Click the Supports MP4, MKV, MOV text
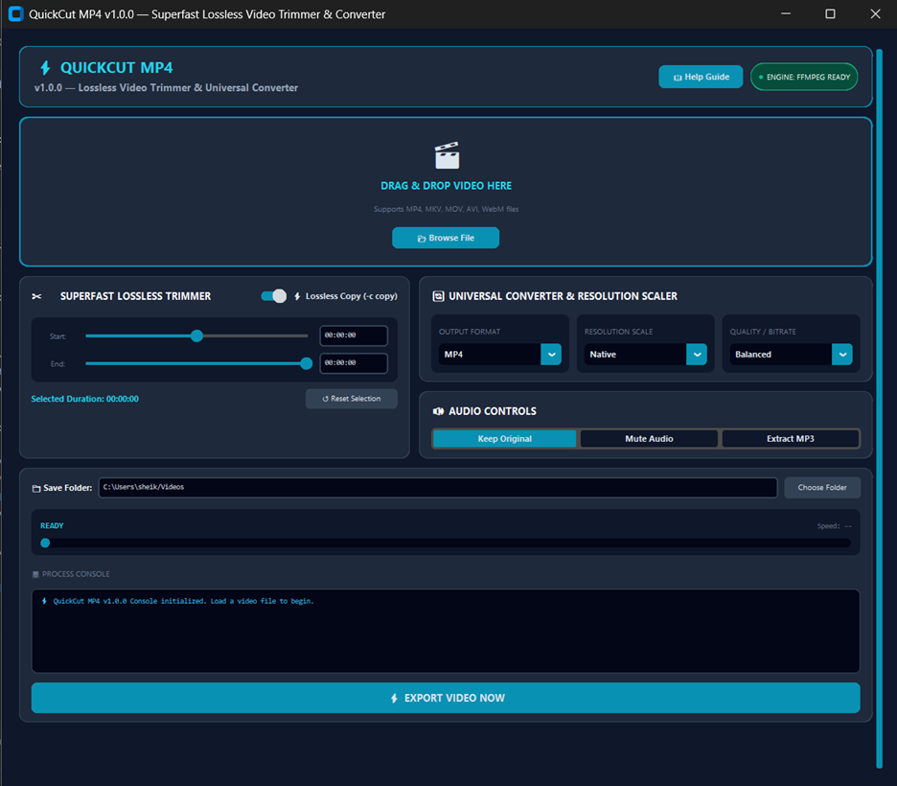This screenshot has height=786, width=897. tap(447, 209)
